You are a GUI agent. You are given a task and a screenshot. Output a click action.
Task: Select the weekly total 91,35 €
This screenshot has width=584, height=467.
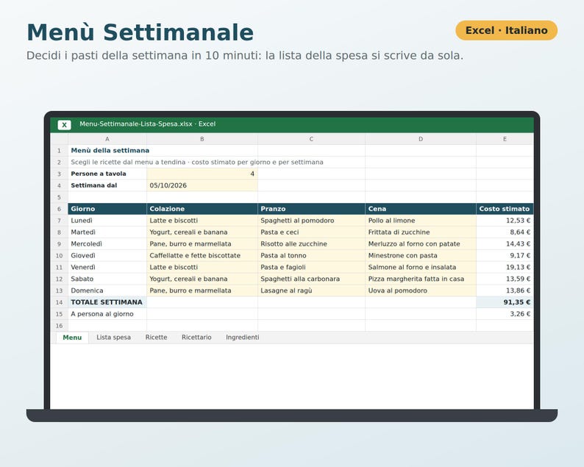pos(505,302)
